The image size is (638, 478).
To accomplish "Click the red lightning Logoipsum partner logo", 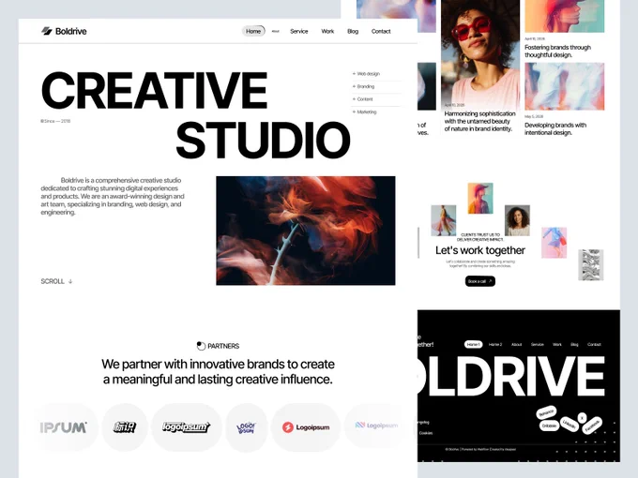I will (306, 427).
